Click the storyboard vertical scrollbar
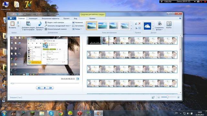This screenshot has height=116, width=207. point(180,49)
